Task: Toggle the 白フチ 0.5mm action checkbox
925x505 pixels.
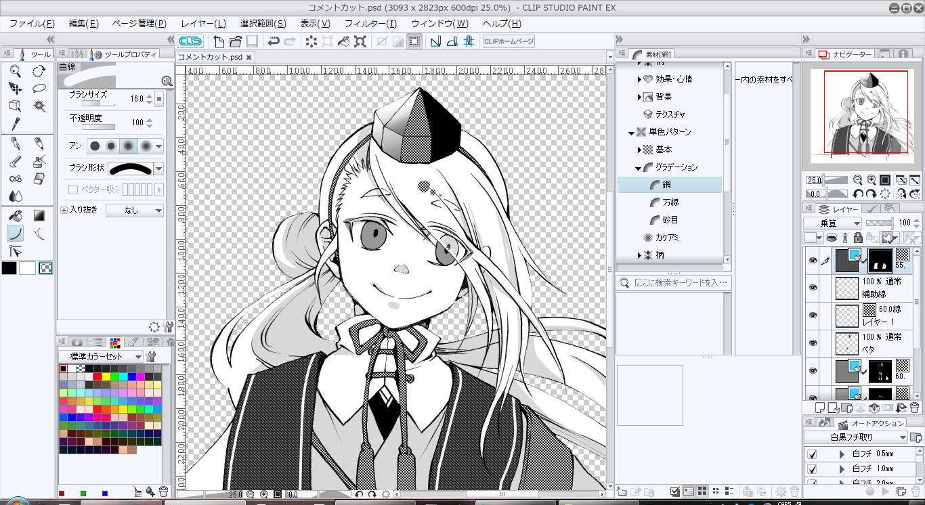Action: [x=812, y=454]
